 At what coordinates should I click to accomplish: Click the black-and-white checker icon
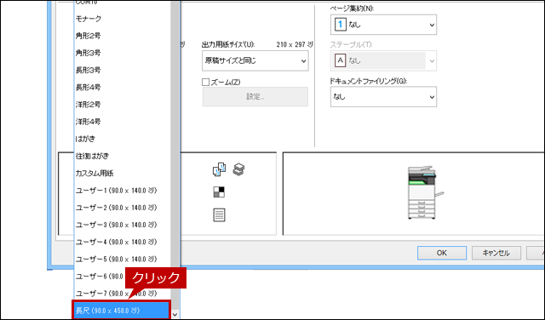click(219, 191)
